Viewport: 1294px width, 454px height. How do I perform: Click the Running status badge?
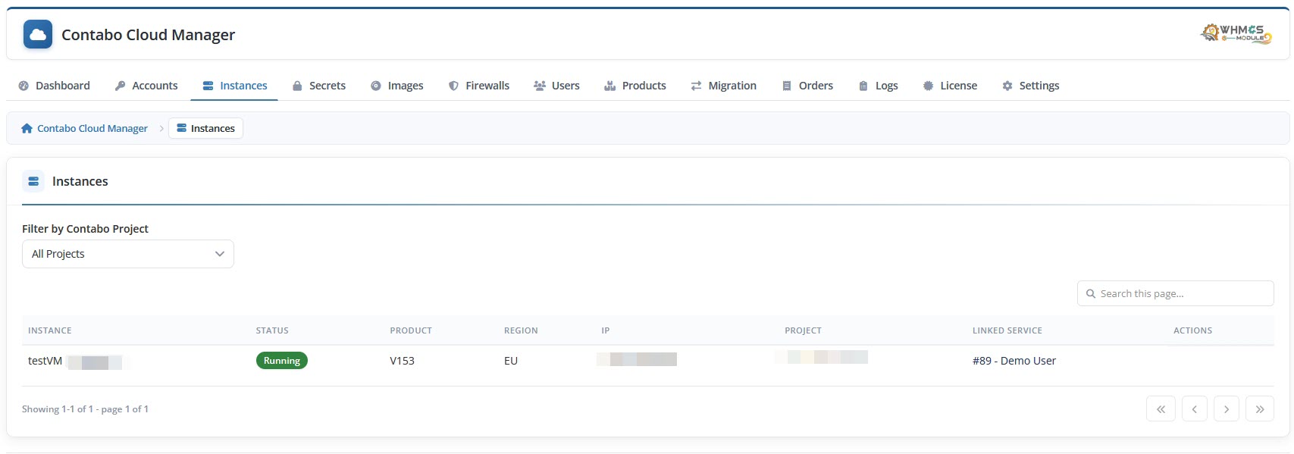(x=282, y=361)
